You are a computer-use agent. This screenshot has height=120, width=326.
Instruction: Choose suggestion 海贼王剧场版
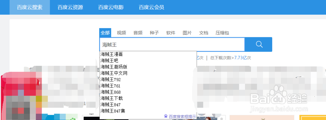(148, 67)
